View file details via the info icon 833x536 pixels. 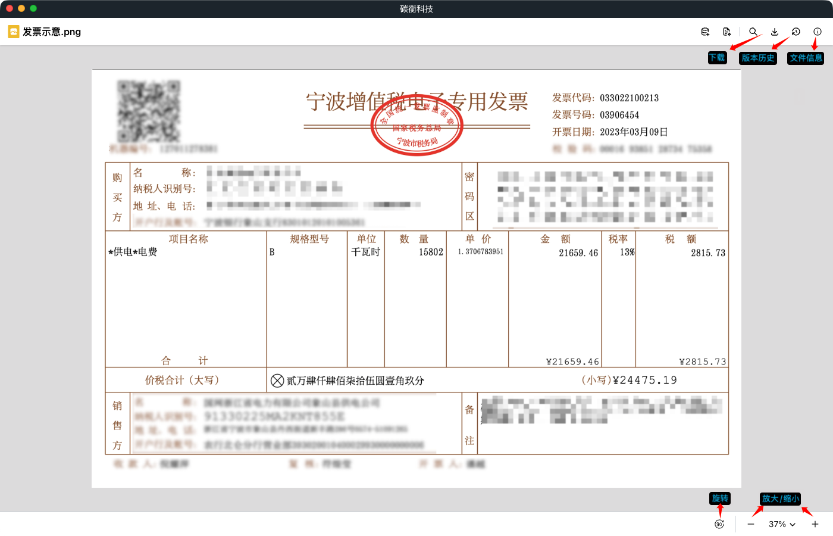coord(818,32)
